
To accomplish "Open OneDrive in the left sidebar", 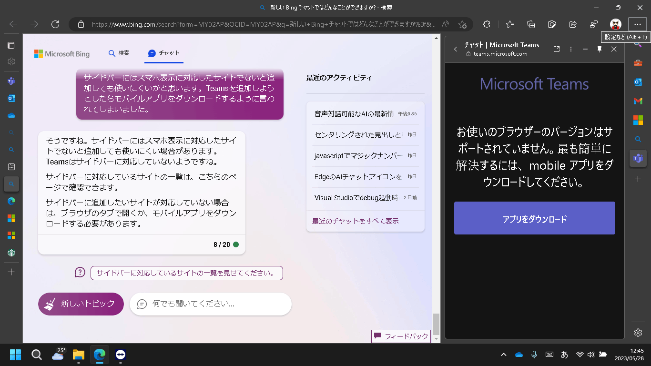I will (x=11, y=115).
